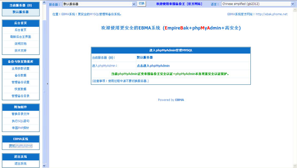
Task: Select 刷新后台主界面 in the sidebar
Action: point(21,37)
